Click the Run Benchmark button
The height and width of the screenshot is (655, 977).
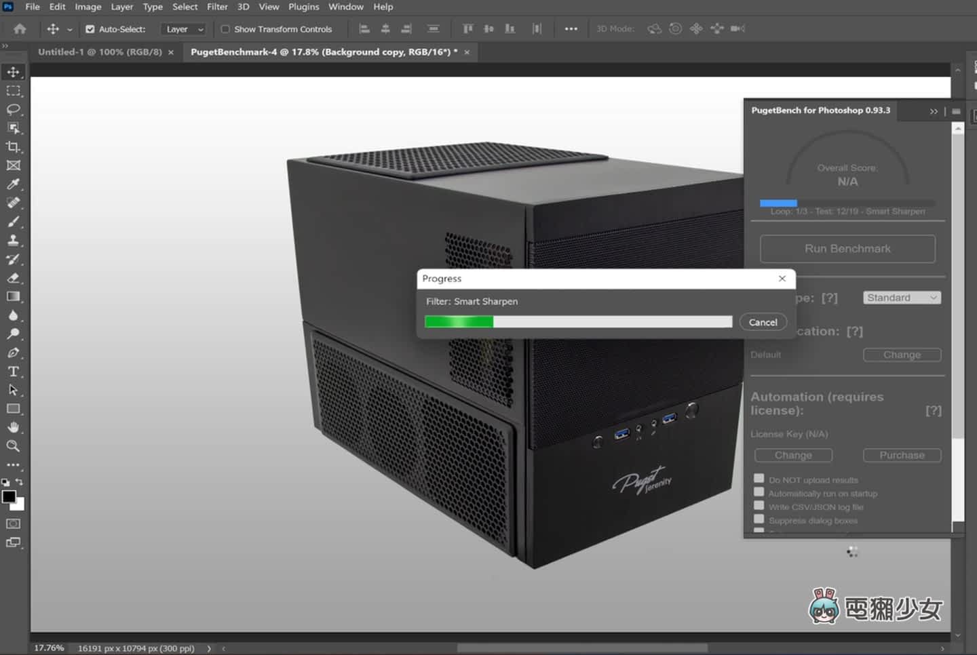pyautogui.click(x=847, y=249)
